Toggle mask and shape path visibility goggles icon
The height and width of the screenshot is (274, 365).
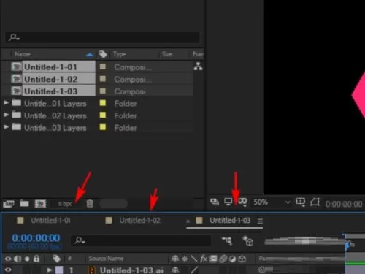242,202
